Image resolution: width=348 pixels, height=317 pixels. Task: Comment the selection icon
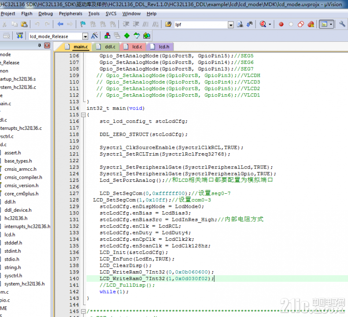coord(146,24)
